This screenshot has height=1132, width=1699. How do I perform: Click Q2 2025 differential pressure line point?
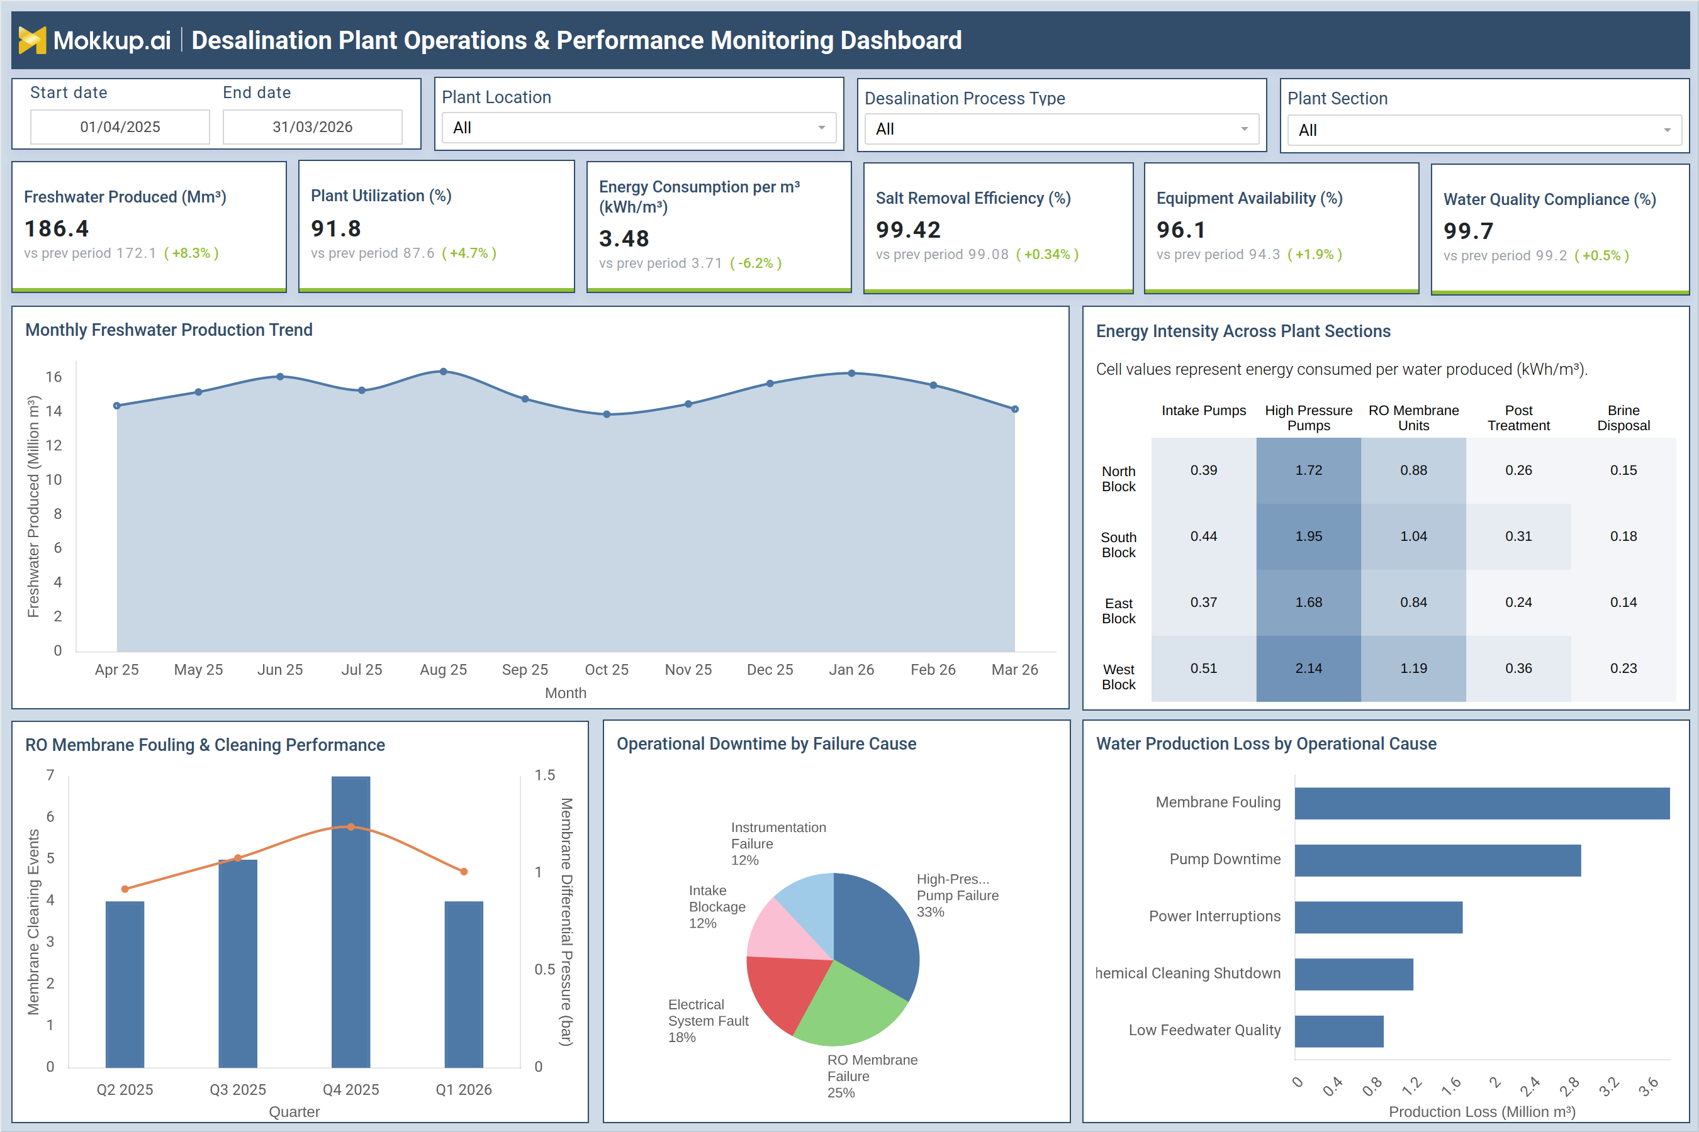pyautogui.click(x=125, y=889)
